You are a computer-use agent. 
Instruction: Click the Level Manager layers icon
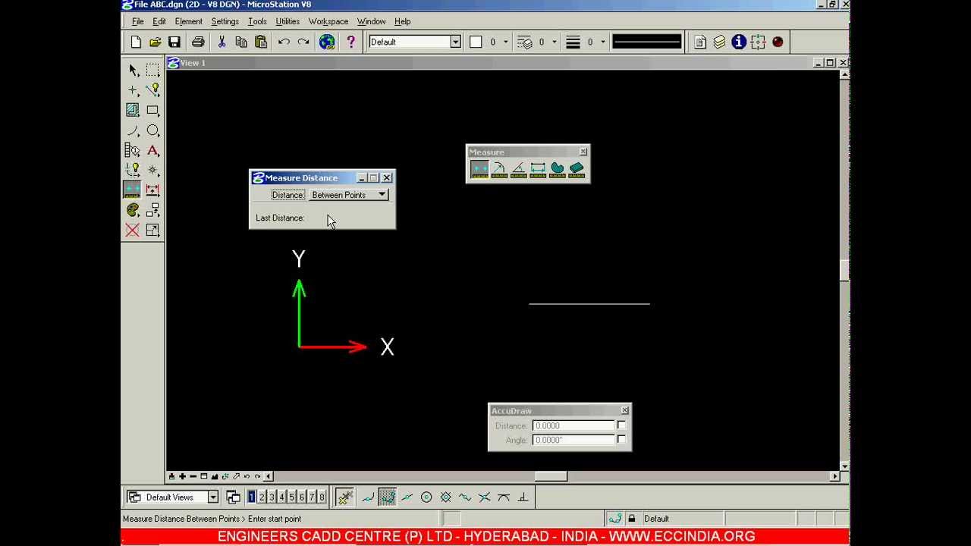[x=719, y=42]
